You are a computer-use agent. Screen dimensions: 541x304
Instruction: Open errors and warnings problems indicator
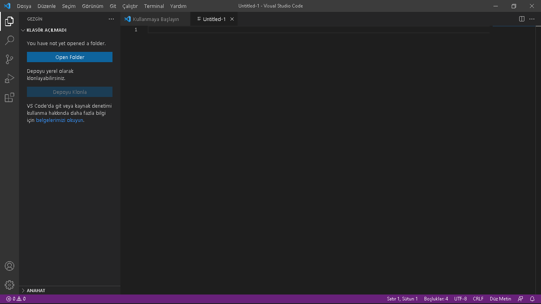click(16, 299)
